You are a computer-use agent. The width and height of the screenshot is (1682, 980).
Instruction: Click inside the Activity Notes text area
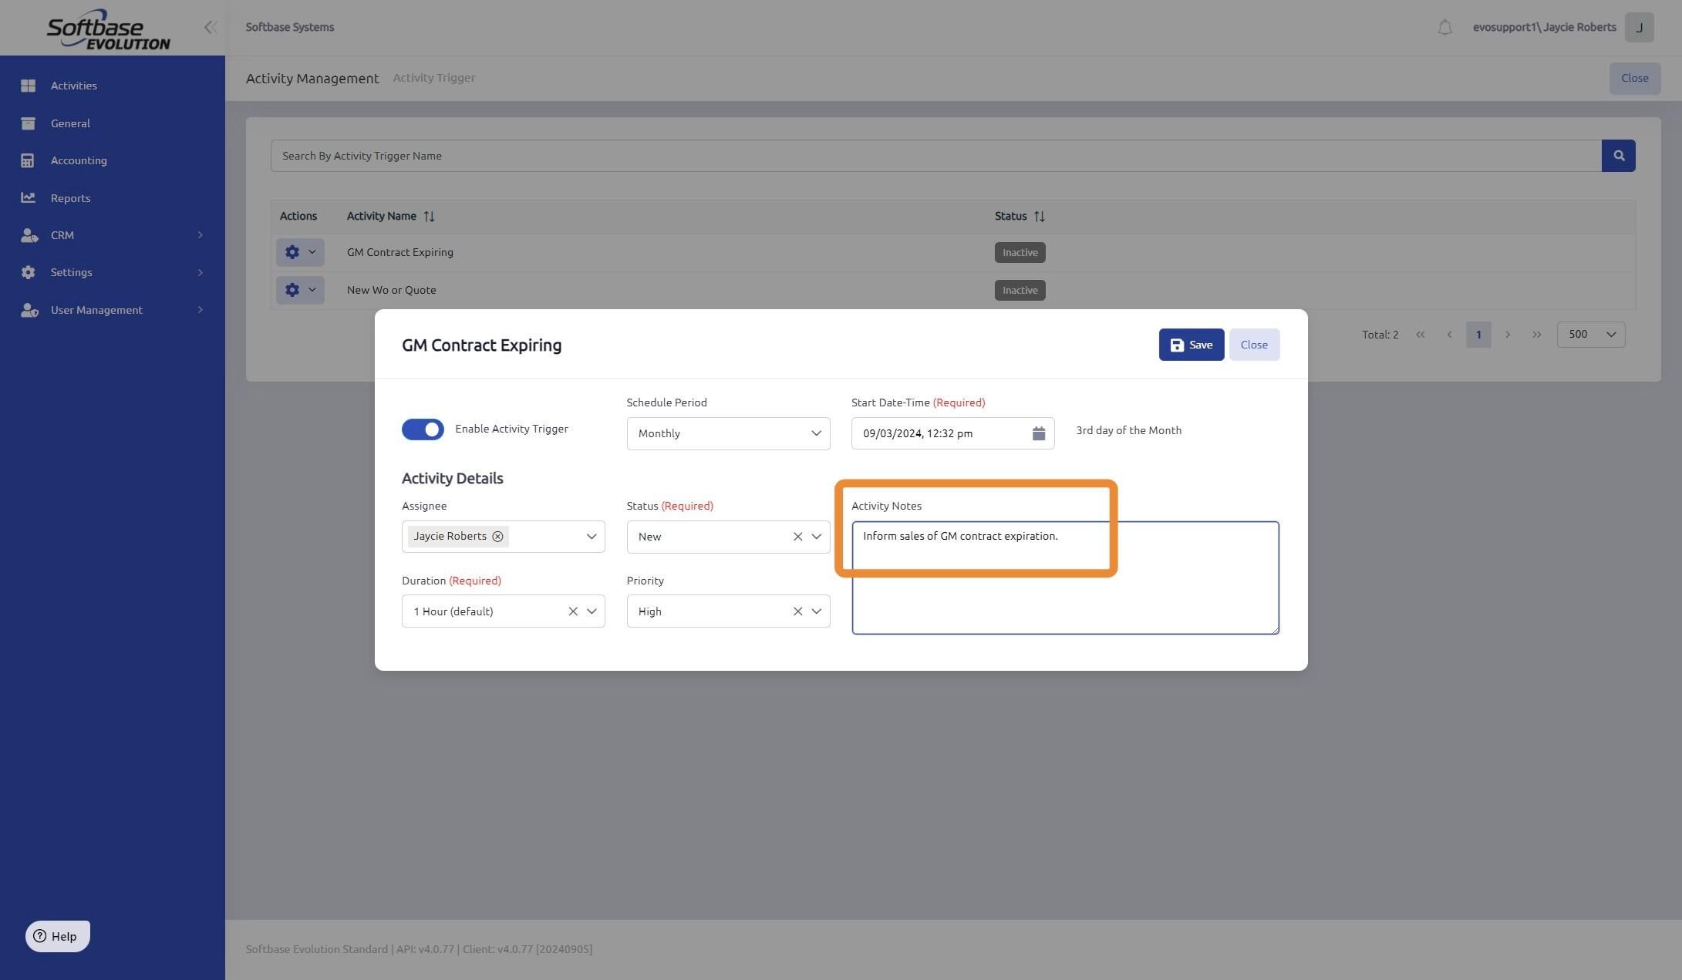[x=1064, y=594]
